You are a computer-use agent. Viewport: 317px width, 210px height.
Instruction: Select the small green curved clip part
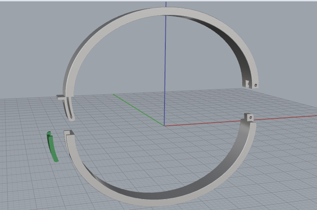[52, 148]
